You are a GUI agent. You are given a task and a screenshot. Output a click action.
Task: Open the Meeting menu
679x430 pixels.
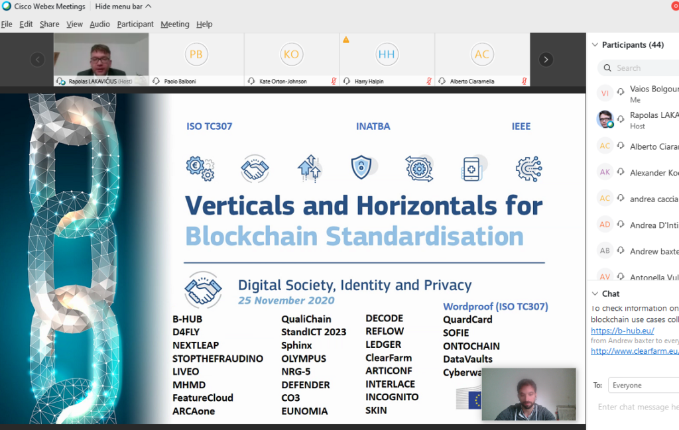point(175,25)
